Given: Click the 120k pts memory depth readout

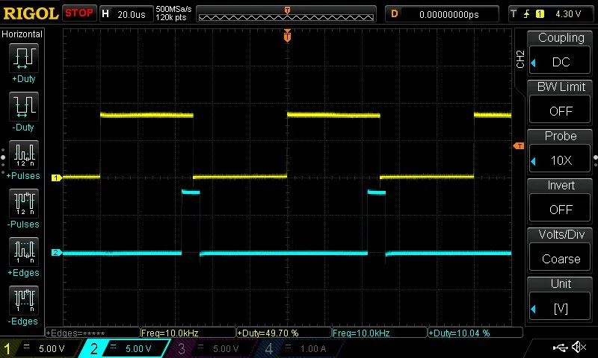Looking at the screenshot, I should (x=171, y=17).
